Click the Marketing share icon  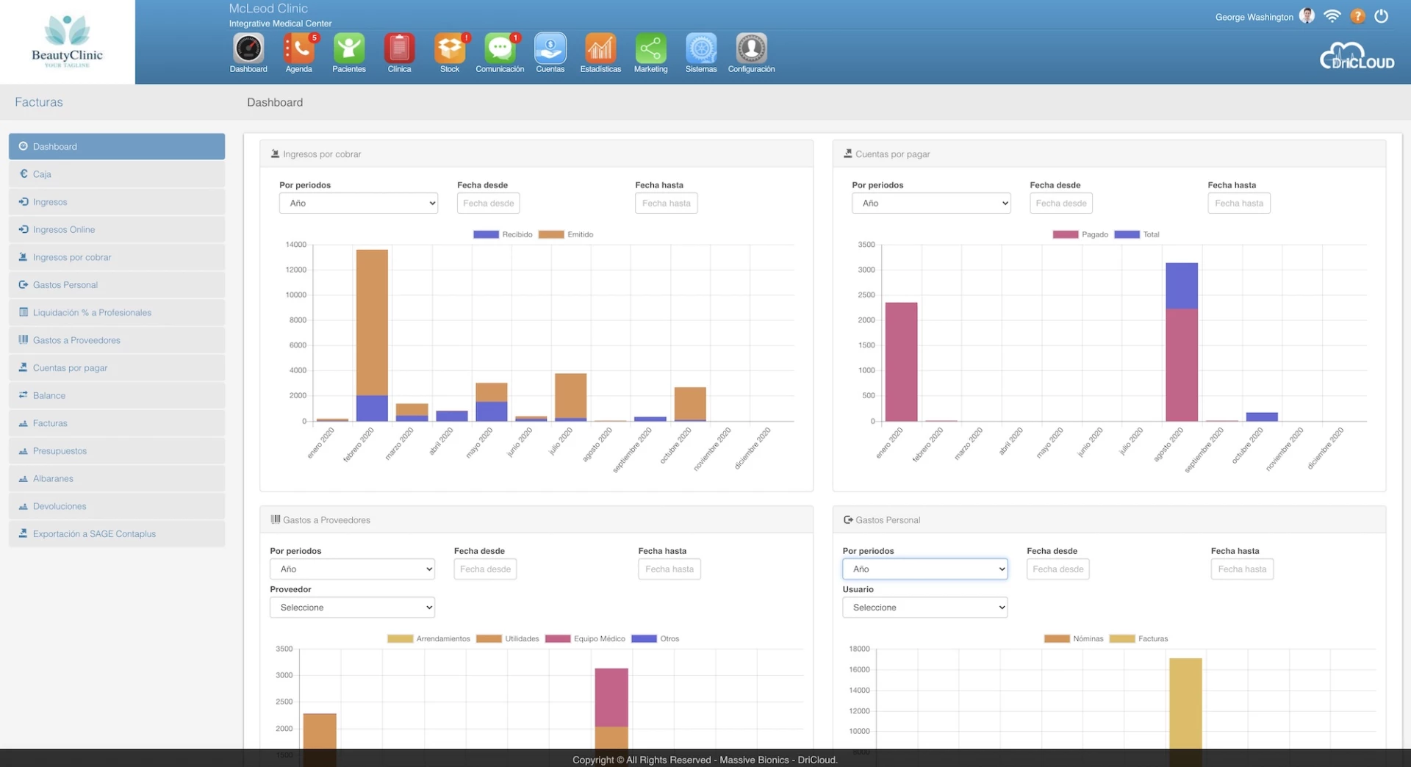click(650, 49)
